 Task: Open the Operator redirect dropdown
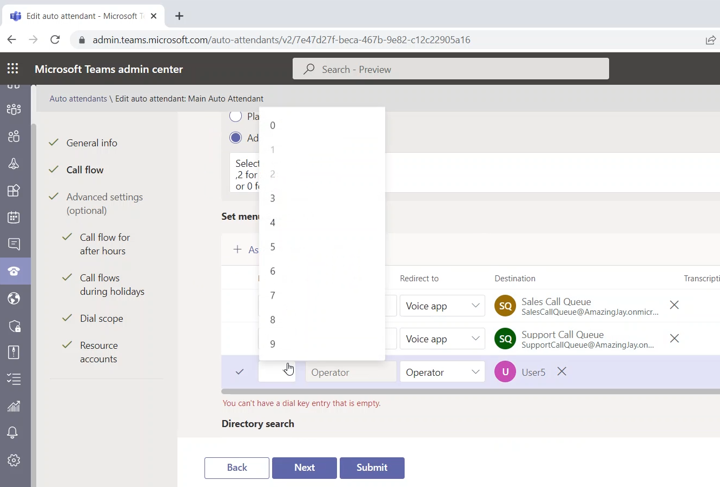tap(442, 372)
